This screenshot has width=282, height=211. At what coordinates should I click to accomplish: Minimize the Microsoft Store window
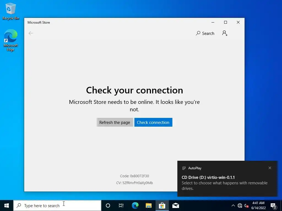213,22
